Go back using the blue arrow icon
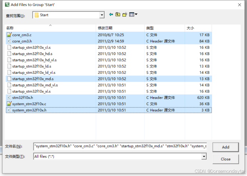 [111, 15]
